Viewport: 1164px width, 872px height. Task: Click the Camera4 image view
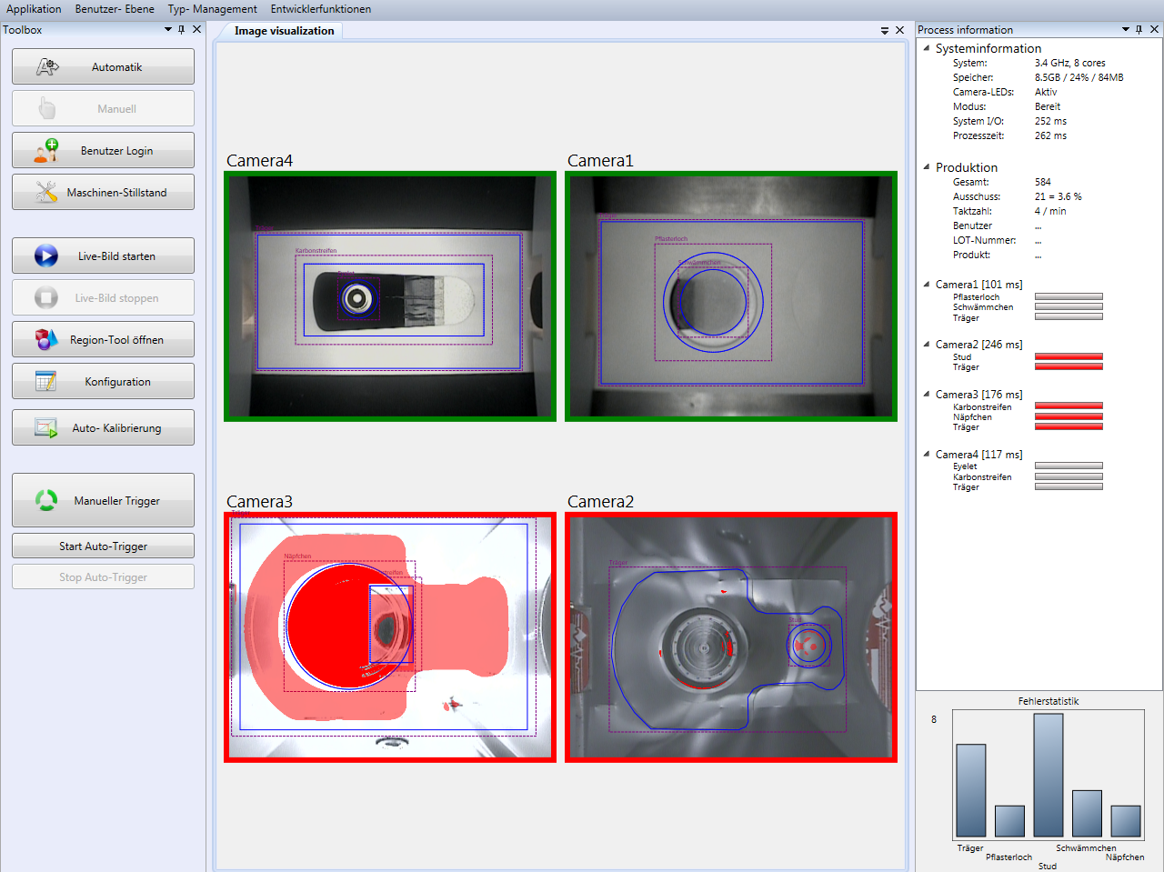390,296
